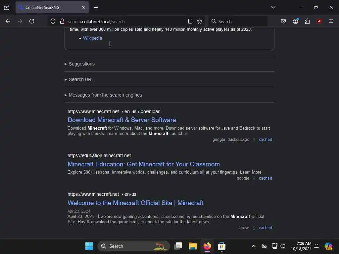
Task: Open the Firefox application hamburger menu
Action: click(331, 21)
